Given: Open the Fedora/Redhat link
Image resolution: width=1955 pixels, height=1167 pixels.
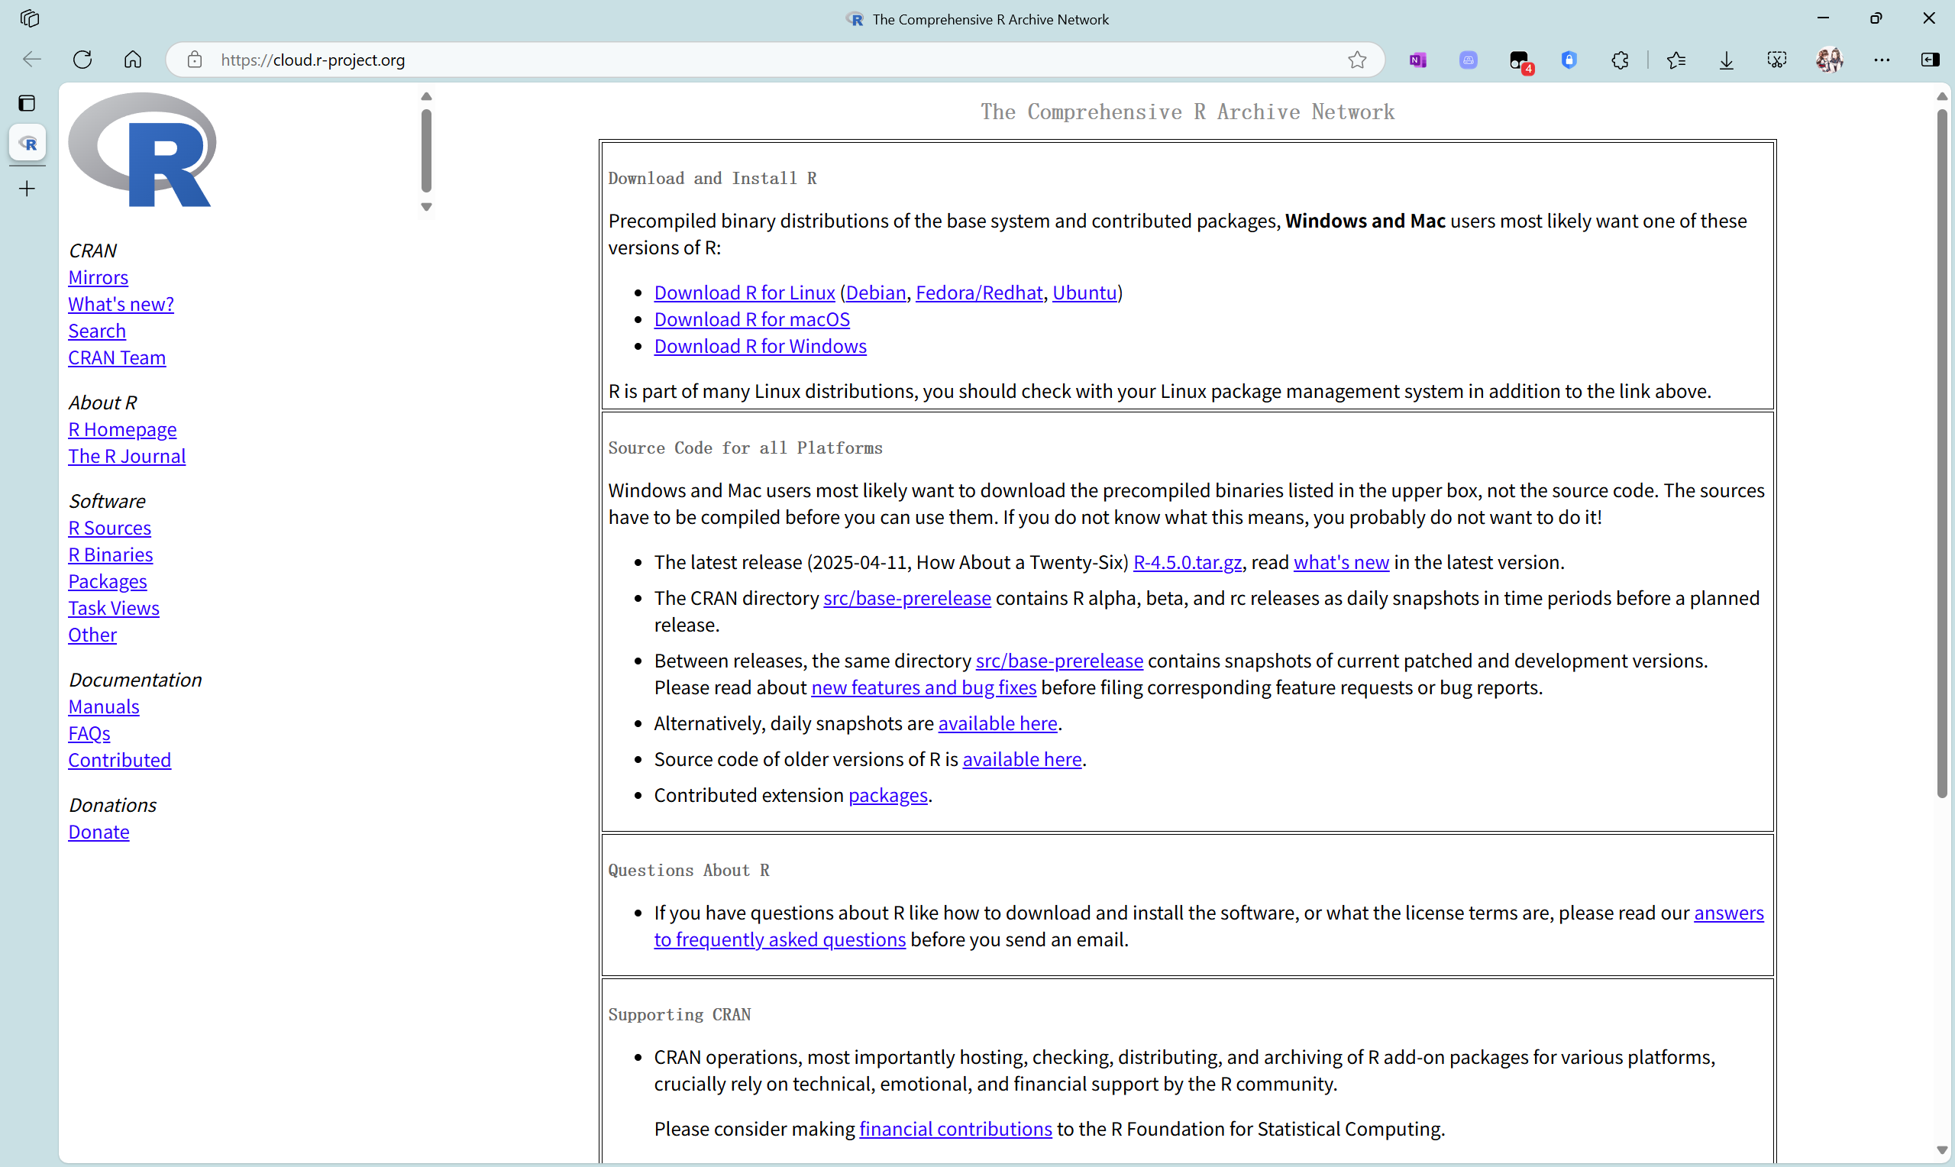Looking at the screenshot, I should [980, 293].
